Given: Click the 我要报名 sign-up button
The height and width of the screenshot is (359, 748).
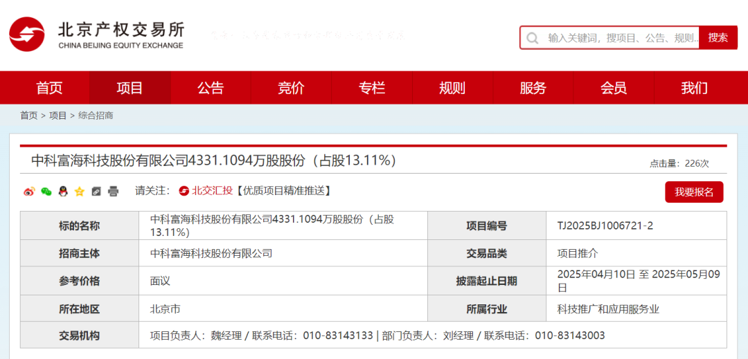Looking at the screenshot, I should click(x=694, y=192).
